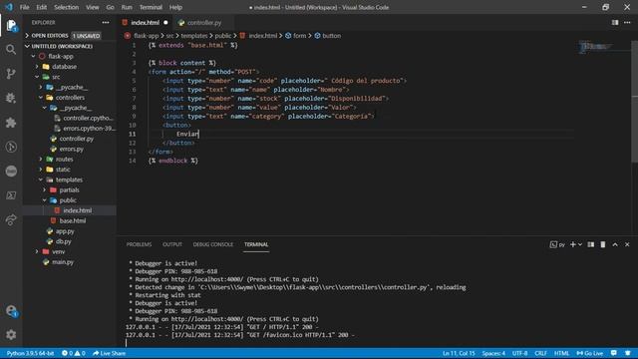Open db.py in the file tree
The width and height of the screenshot is (638, 359).
pos(64,241)
